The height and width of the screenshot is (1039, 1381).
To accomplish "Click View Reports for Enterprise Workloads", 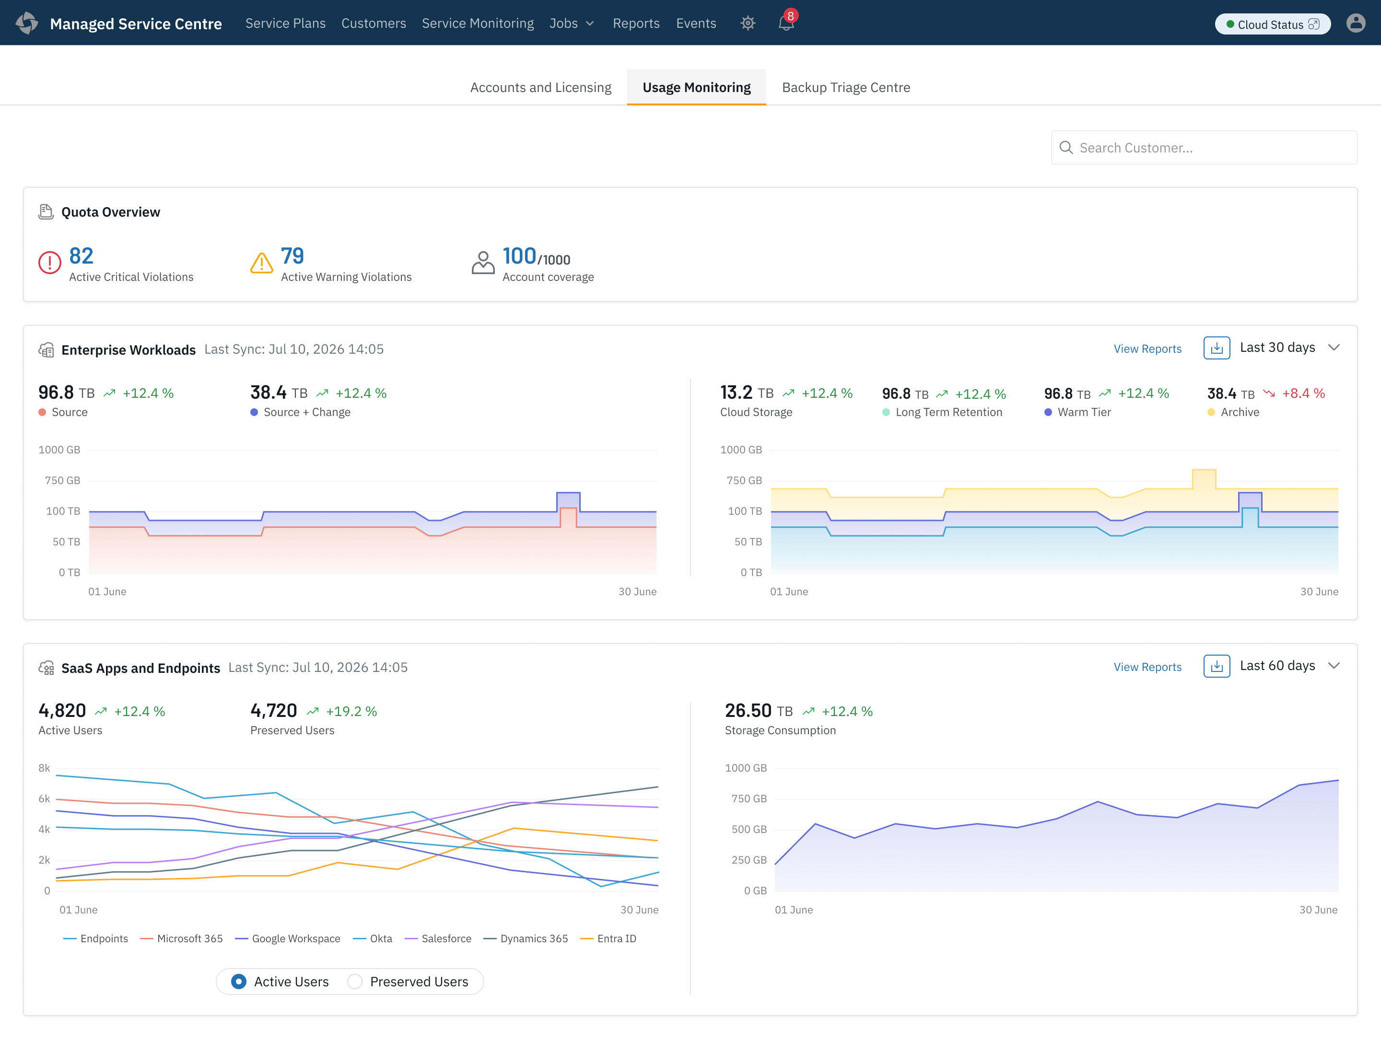I will tap(1147, 349).
